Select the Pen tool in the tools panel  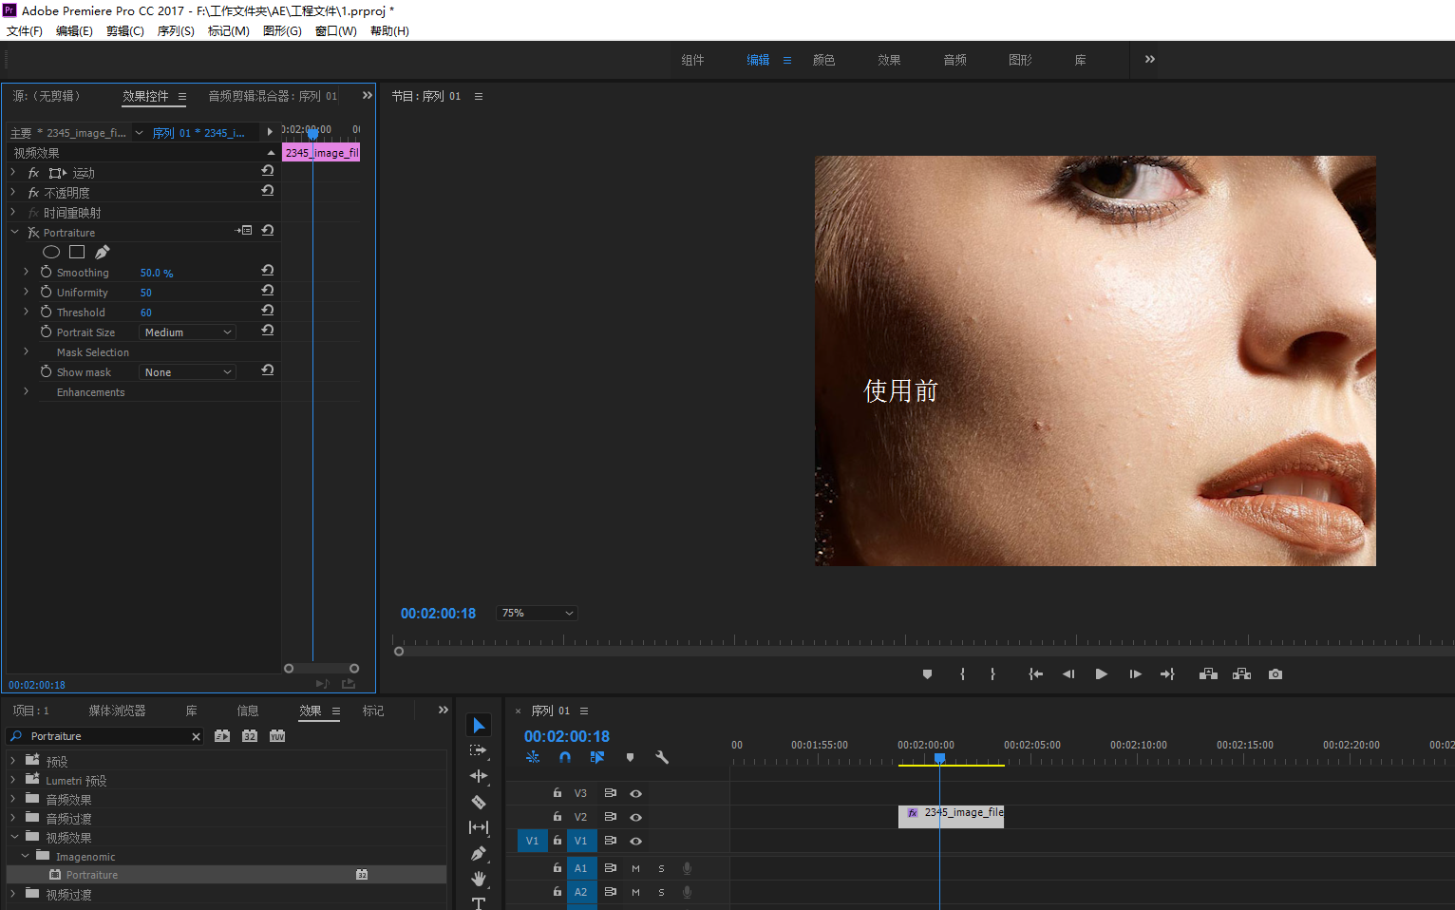(479, 854)
